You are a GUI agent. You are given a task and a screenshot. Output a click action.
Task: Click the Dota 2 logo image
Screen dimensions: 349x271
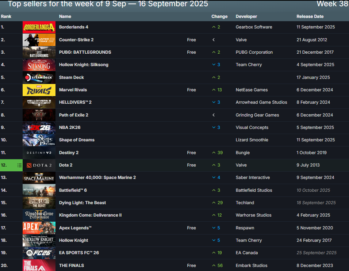39,165
